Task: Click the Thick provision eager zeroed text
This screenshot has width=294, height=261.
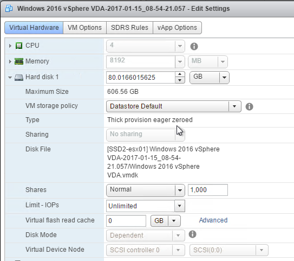Action: pyautogui.click(x=150, y=120)
